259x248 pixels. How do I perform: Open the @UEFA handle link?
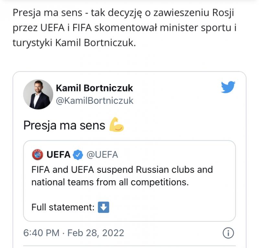[x=102, y=155]
